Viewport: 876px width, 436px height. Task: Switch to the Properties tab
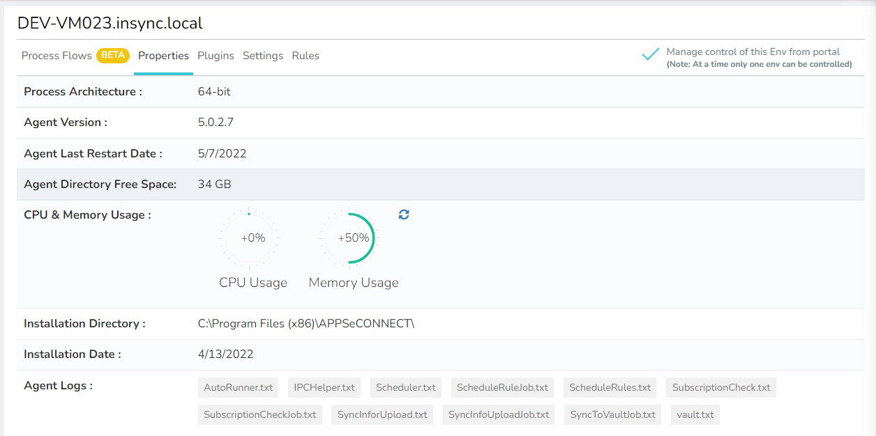[x=163, y=56]
